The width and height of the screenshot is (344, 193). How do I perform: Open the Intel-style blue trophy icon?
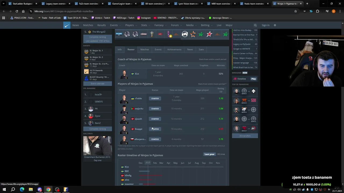[x=119, y=34]
